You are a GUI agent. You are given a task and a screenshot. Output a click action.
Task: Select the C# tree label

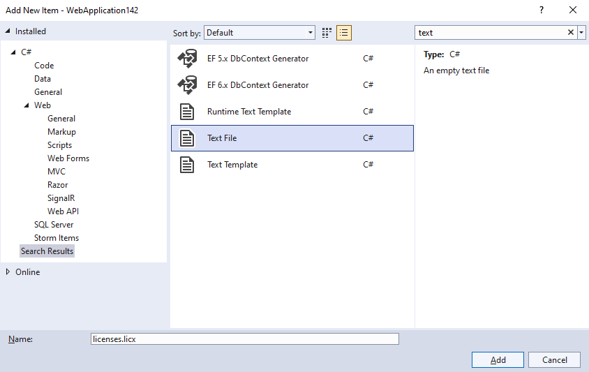[x=26, y=52]
